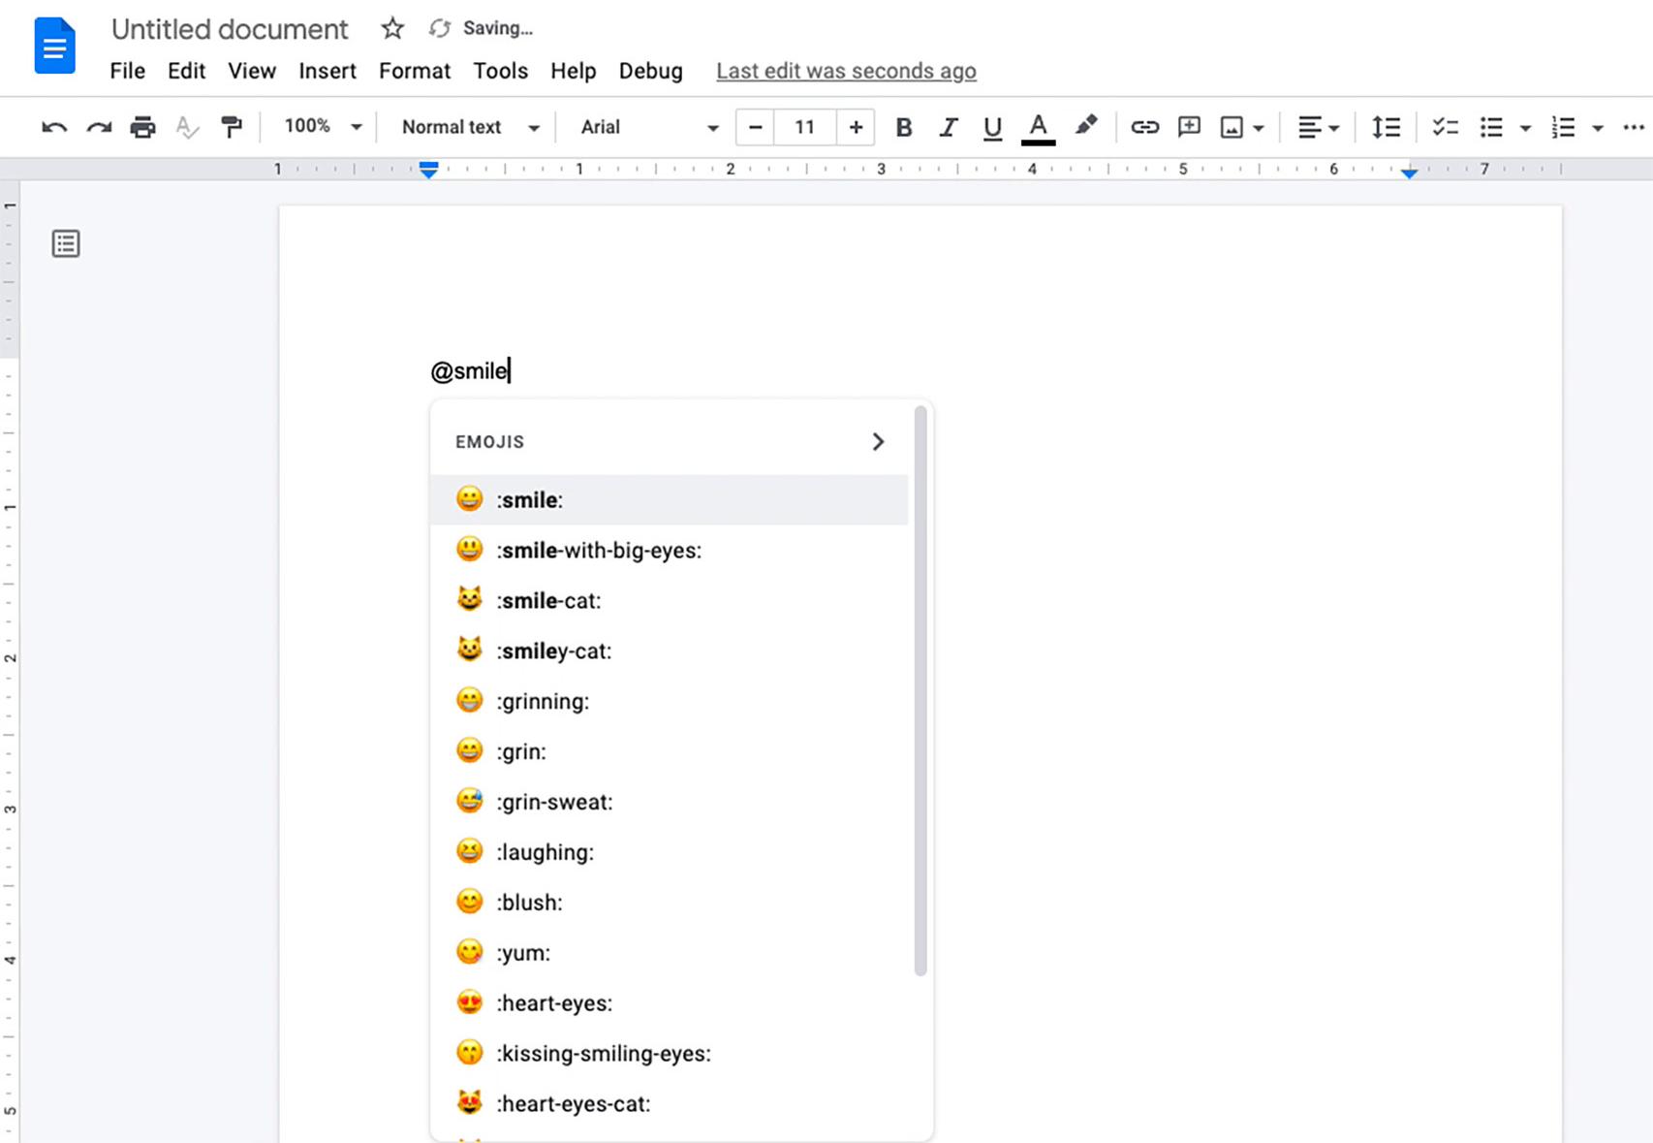1653x1143 pixels.
Task: Open the Debug menu
Action: tap(650, 71)
